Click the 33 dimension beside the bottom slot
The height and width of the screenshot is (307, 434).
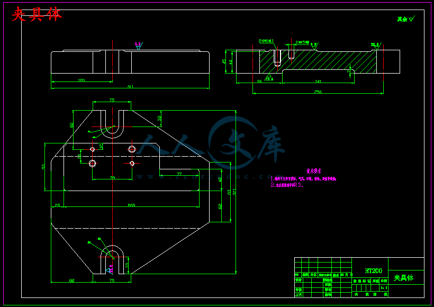point(127,265)
